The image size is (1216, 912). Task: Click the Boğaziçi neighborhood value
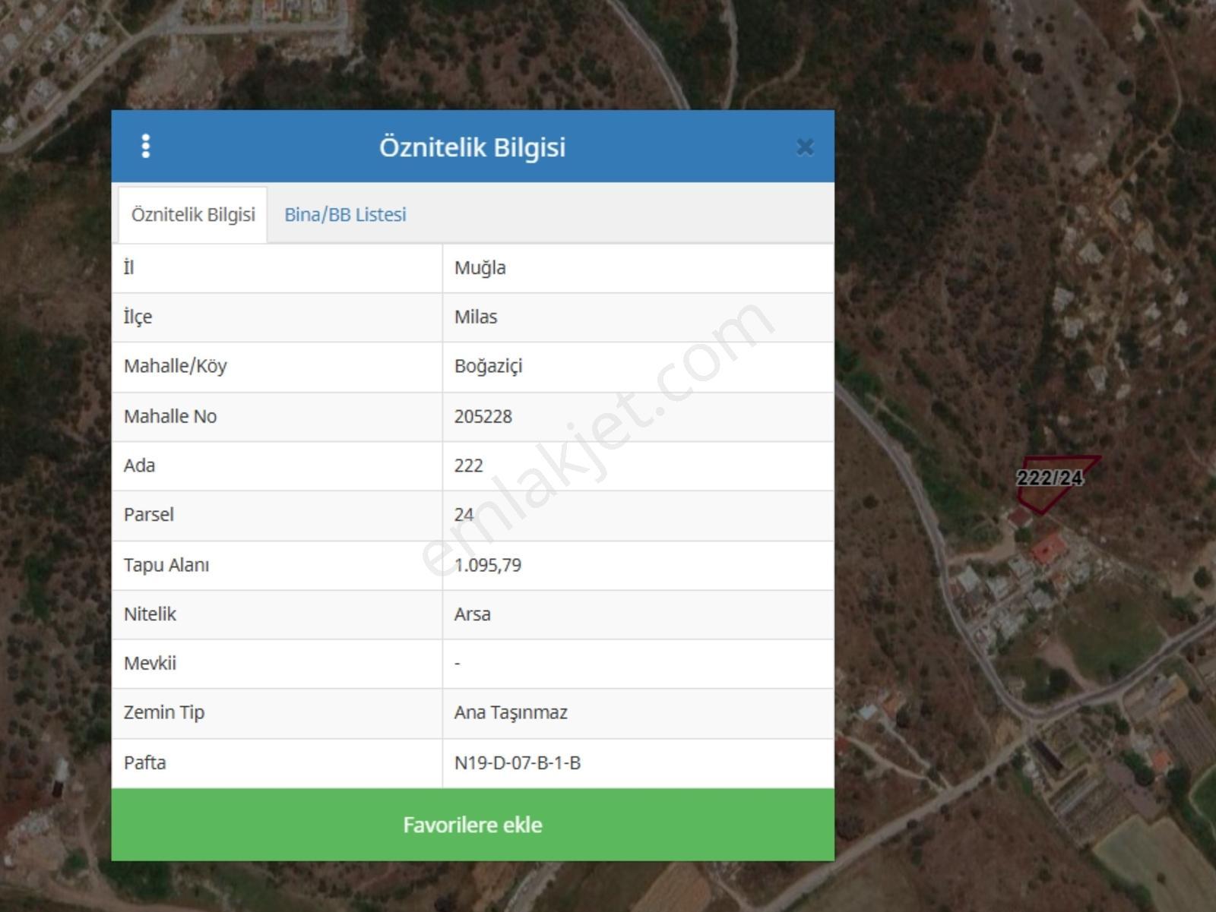489,367
